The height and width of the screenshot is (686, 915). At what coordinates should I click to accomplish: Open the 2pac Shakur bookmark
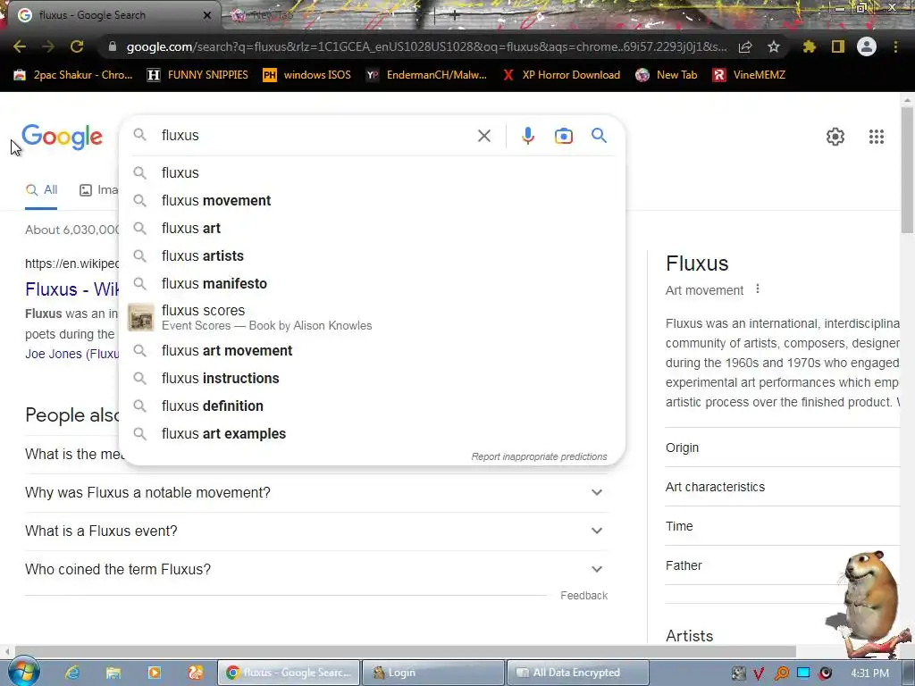(x=73, y=75)
